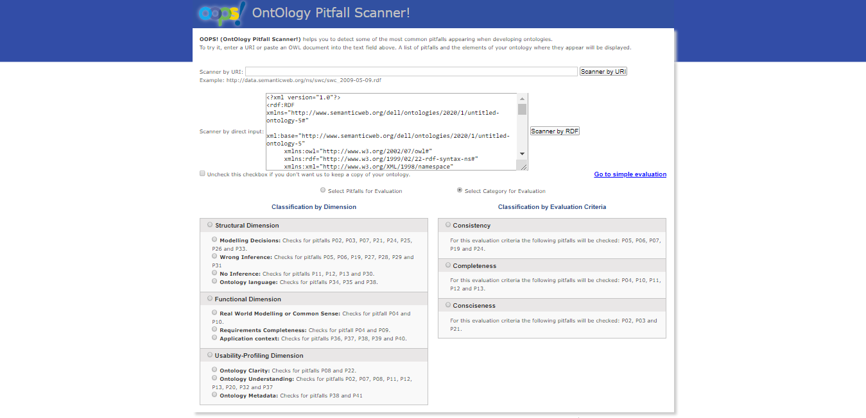866x418 pixels.
Task: Open the Go to simple evaluation link
Action: (630, 174)
